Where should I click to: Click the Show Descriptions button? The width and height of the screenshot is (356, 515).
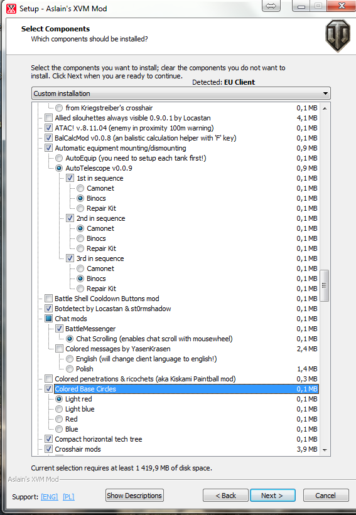pyautogui.click(x=134, y=496)
